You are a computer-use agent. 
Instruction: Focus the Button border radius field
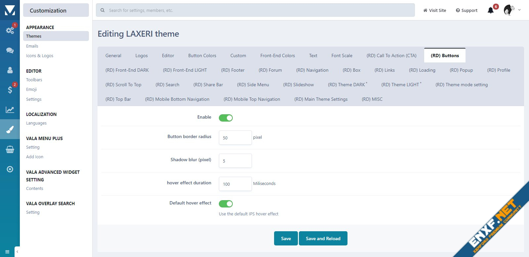click(235, 138)
